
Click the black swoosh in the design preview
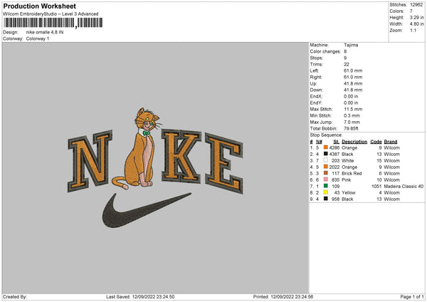pyautogui.click(x=147, y=210)
